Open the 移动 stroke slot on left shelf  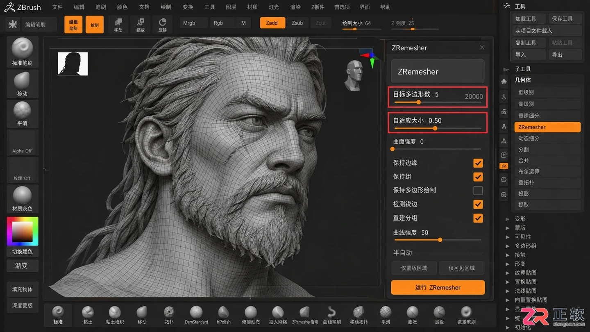coord(22,84)
